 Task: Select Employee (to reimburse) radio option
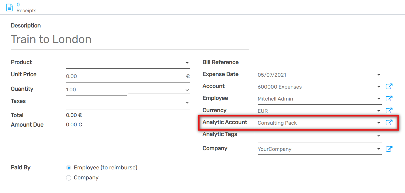click(x=69, y=168)
